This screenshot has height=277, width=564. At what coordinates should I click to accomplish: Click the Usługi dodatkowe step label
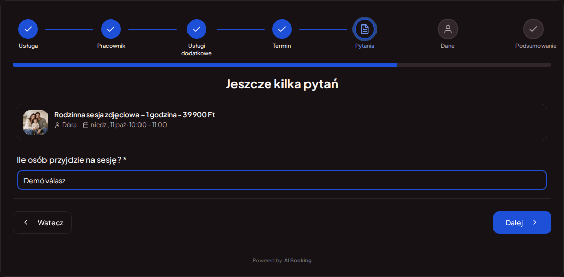point(197,49)
